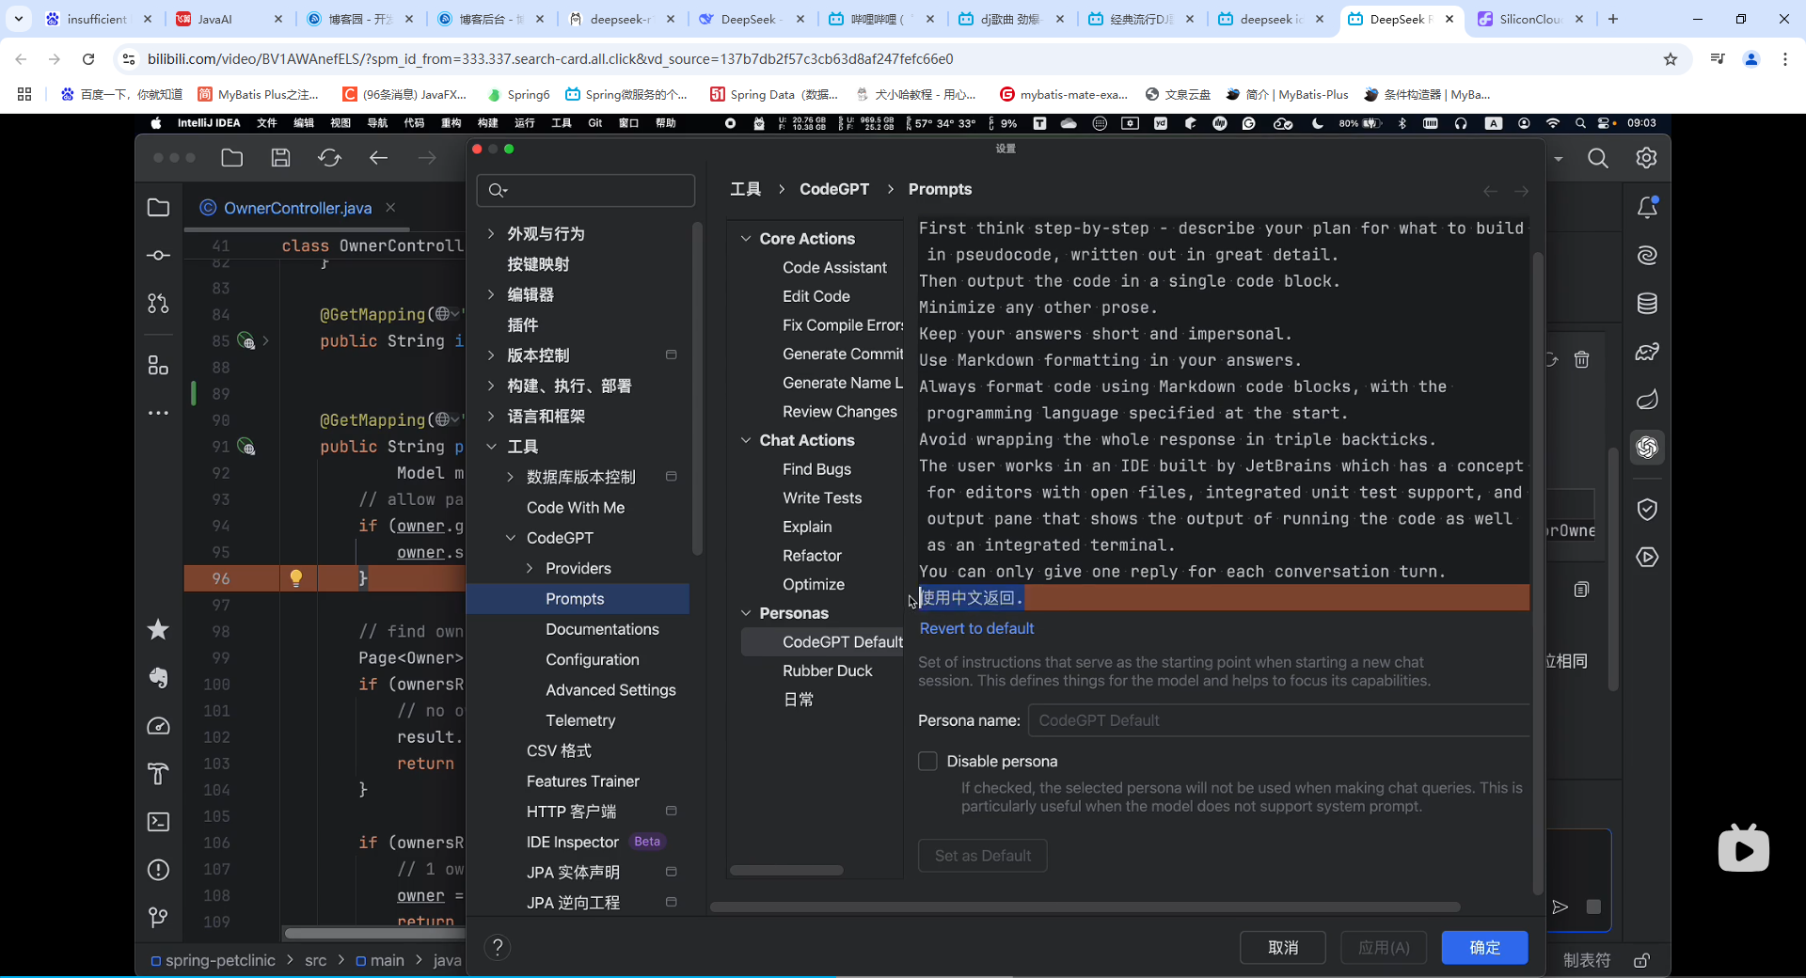Click the Search Everywhere magnifier icon

1598,158
